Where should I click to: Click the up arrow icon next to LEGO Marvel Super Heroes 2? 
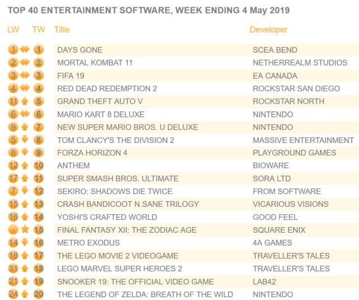pyautogui.click(x=26, y=269)
